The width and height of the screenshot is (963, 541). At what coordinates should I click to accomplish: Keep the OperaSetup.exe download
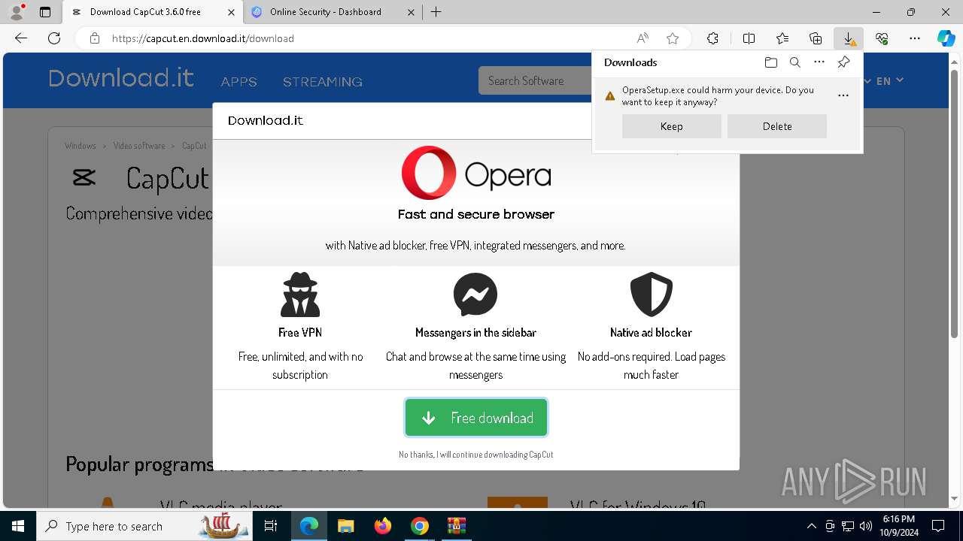pos(672,126)
